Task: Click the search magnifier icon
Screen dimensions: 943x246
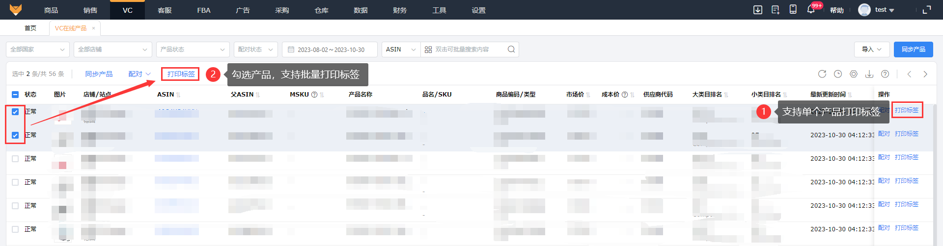Action: (511, 49)
